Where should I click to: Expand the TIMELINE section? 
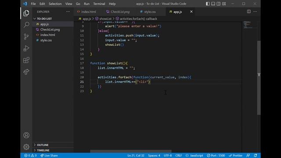(x=53, y=150)
